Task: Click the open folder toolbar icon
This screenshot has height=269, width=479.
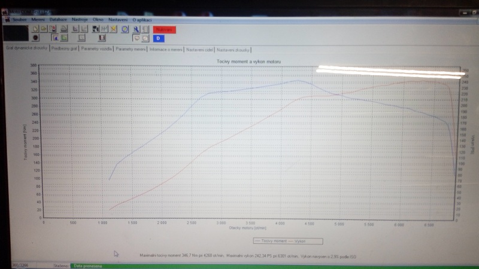Action: point(43,29)
